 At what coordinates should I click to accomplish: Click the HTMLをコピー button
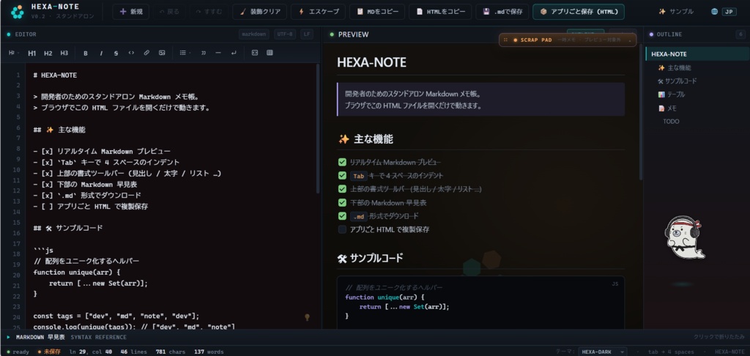click(x=440, y=12)
